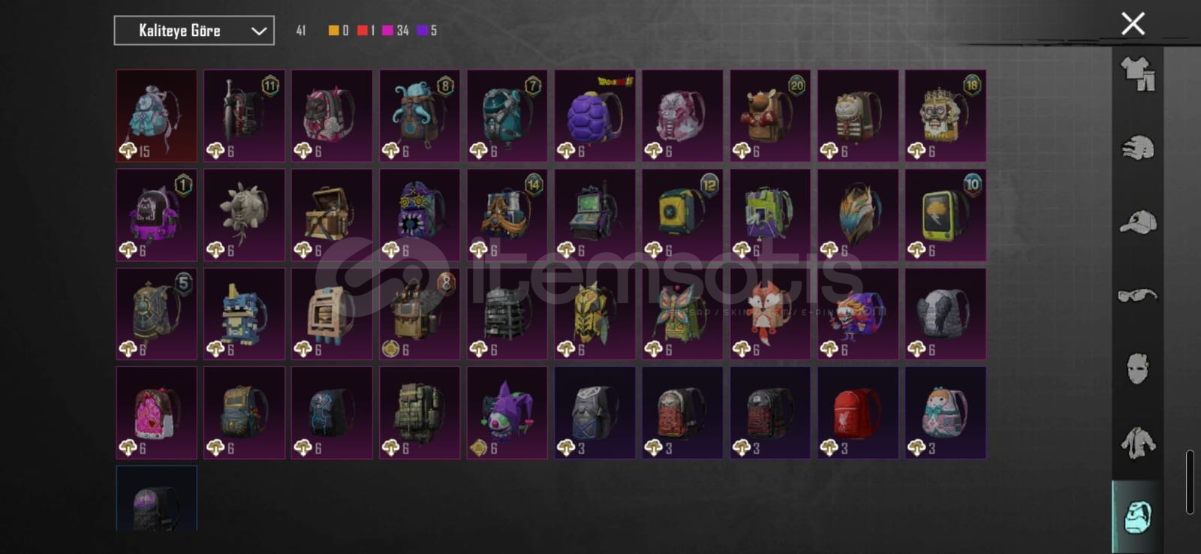Image resolution: width=1201 pixels, height=554 pixels.
Task: Expand the Kaliteye Göre sort dropdown
Action: coord(194,31)
